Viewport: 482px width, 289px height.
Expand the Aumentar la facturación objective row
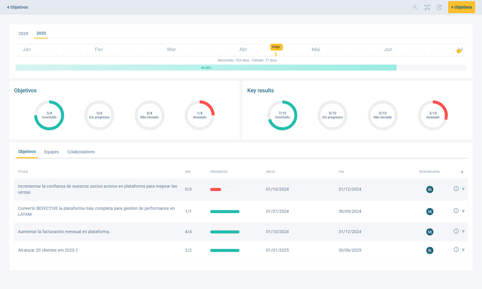463,231
